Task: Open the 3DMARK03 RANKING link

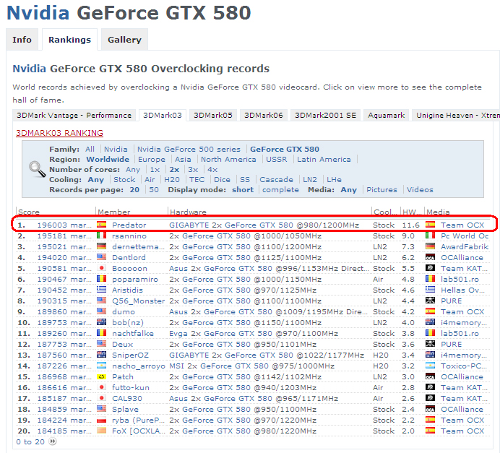Action: [x=59, y=133]
